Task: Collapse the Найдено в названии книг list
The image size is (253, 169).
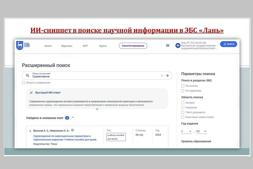Action: [x=73, y=117]
